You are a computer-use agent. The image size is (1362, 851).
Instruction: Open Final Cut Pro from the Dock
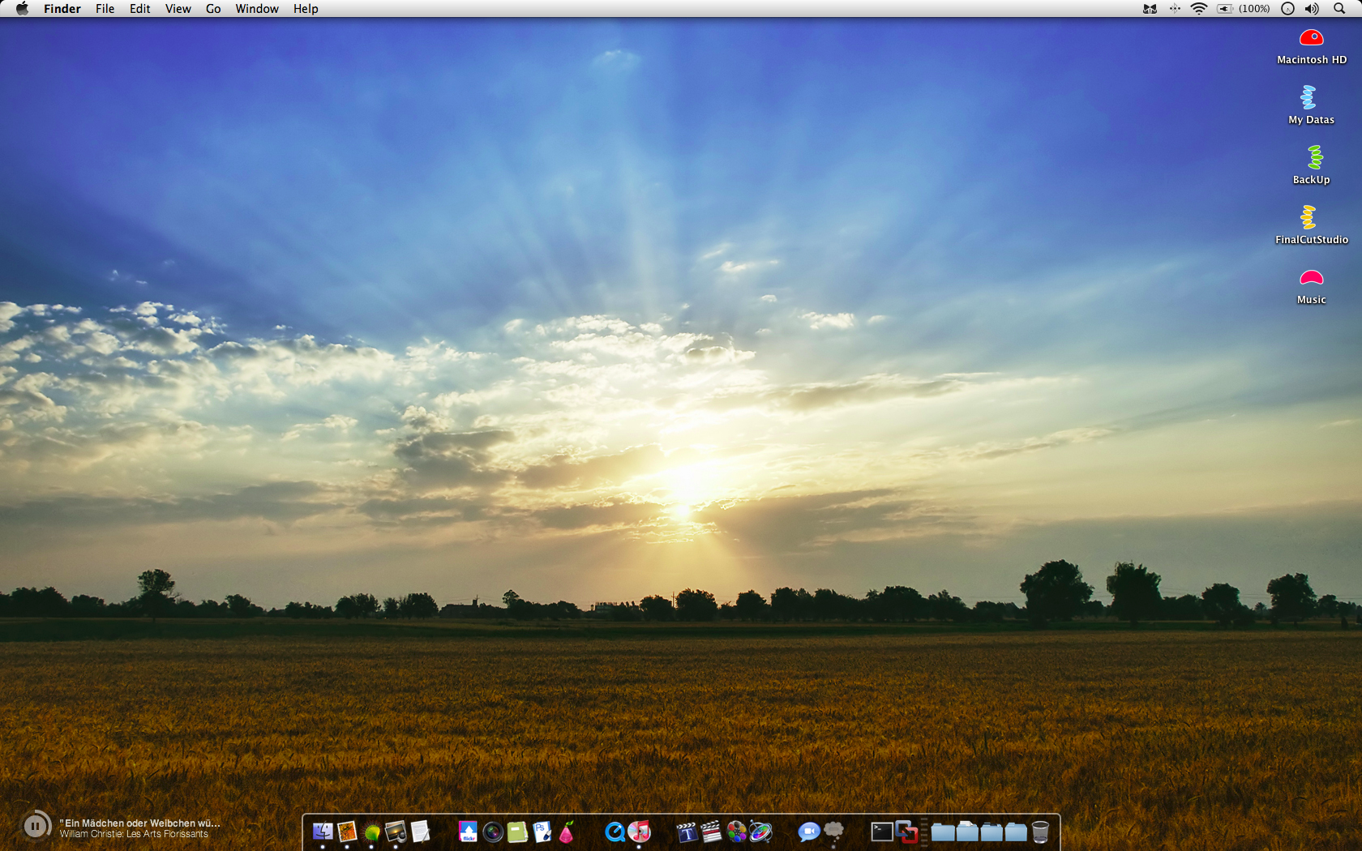tap(711, 832)
